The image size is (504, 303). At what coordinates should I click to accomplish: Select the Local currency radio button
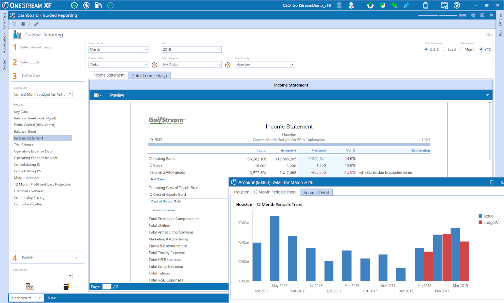[444, 49]
